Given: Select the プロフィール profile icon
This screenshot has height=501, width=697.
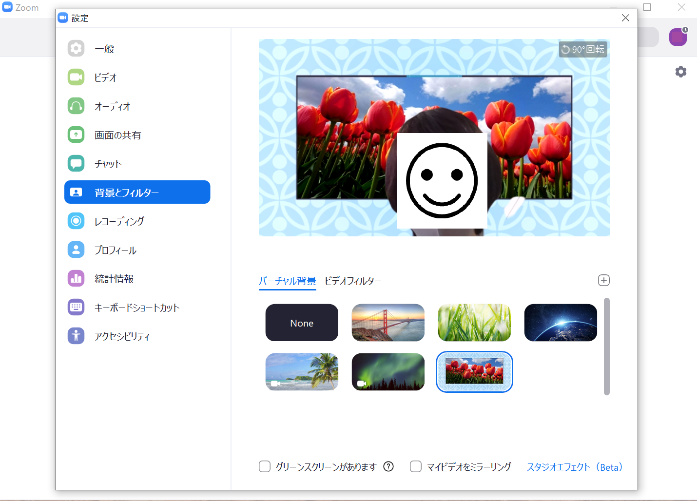Looking at the screenshot, I should coord(76,250).
